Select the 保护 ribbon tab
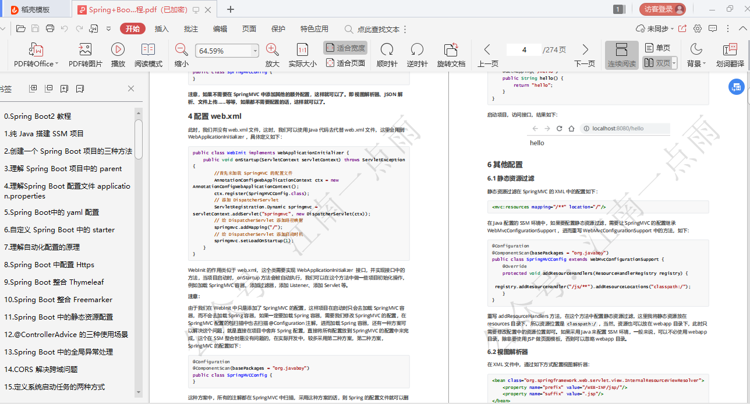The width and height of the screenshot is (750, 404). [x=278, y=29]
